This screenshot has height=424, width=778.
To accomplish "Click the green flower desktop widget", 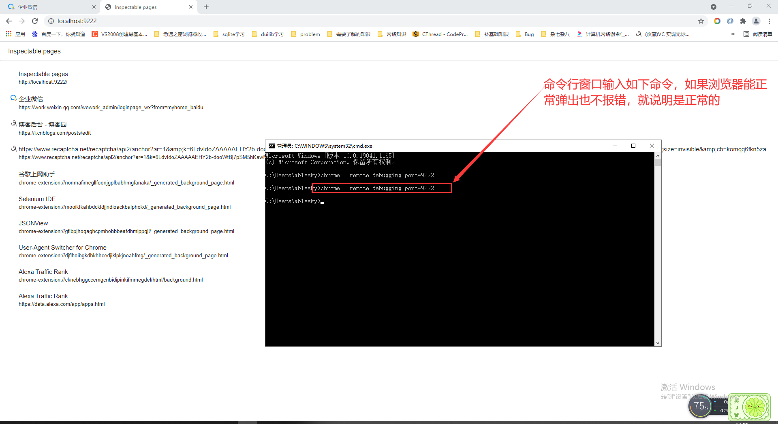I will [x=749, y=407].
